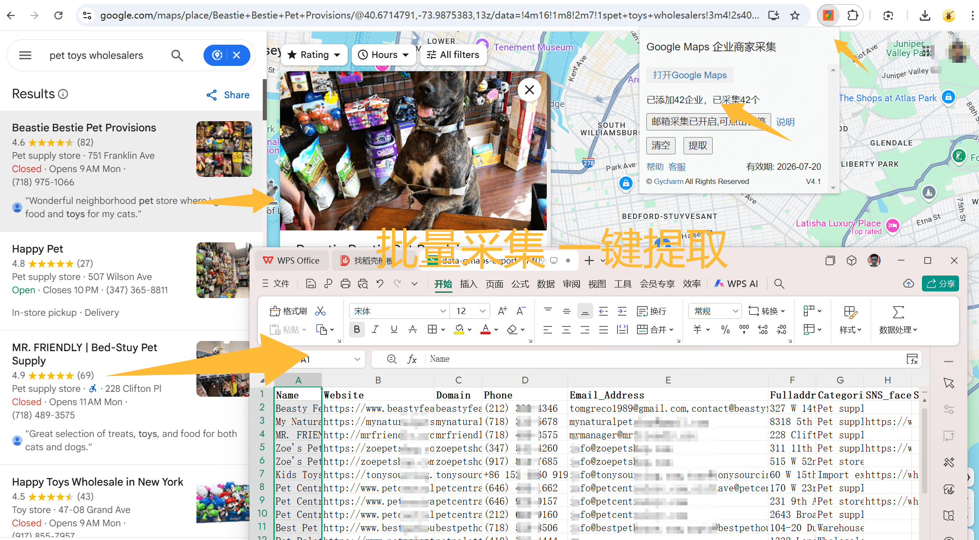Align text right in WPS

585,329
